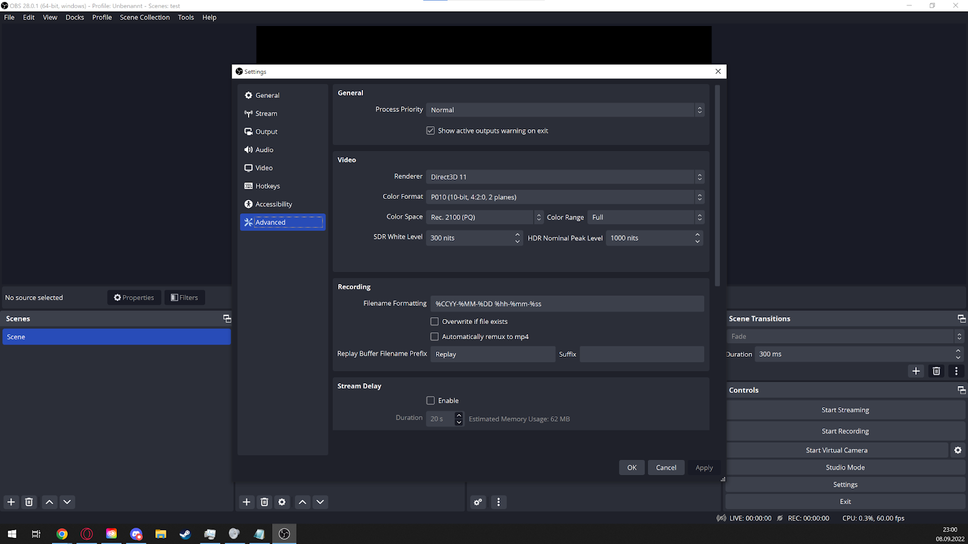The image size is (968, 544).
Task: Open File Explorer from the taskbar
Action: (x=160, y=534)
